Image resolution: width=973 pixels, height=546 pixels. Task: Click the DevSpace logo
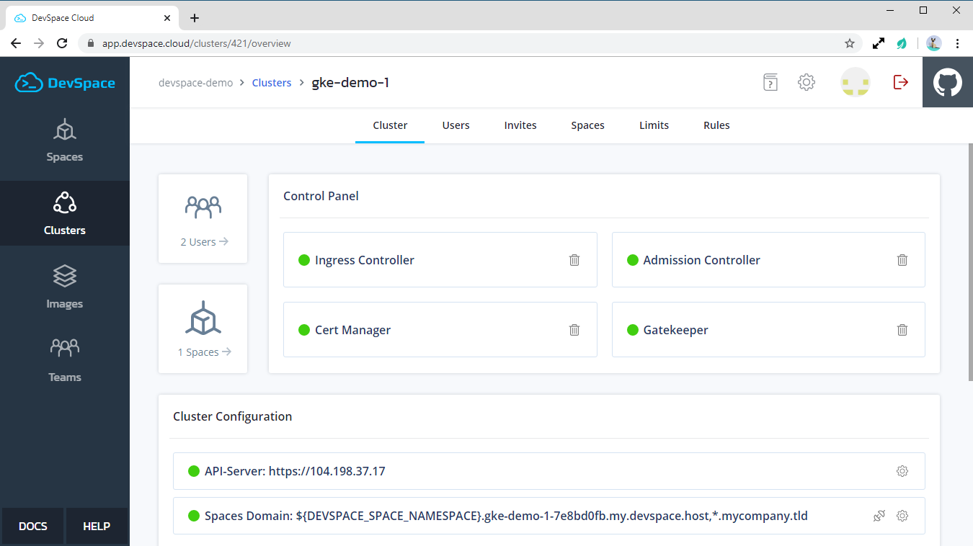65,83
